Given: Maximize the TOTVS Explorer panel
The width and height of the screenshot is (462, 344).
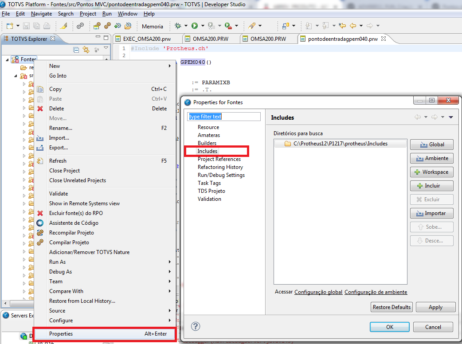Looking at the screenshot, I should [x=106, y=37].
